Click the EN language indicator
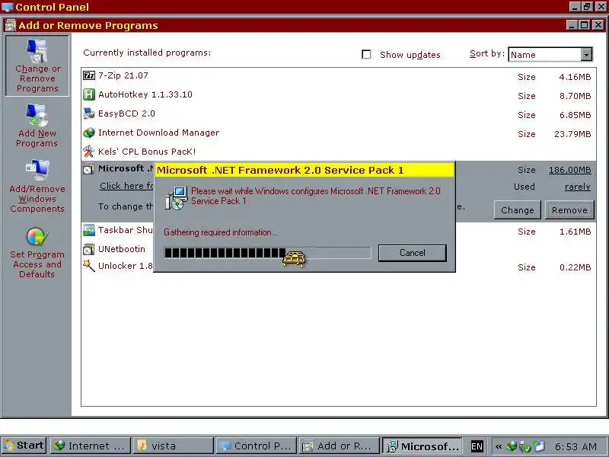The width and height of the screenshot is (609, 457). [x=477, y=446]
